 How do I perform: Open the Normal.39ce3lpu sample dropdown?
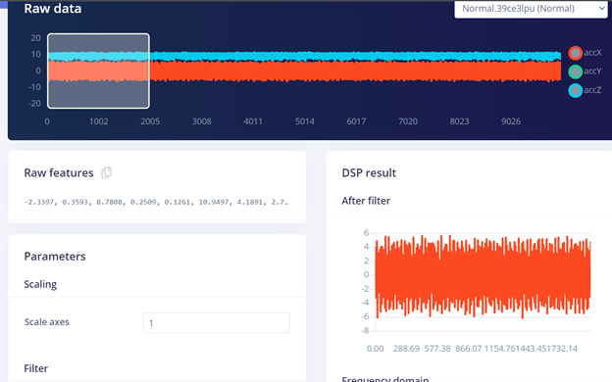[531, 9]
